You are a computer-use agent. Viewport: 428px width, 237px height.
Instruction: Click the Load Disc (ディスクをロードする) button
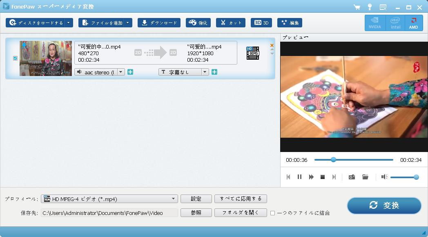click(36, 22)
